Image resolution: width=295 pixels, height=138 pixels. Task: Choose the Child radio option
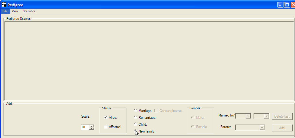135,124
